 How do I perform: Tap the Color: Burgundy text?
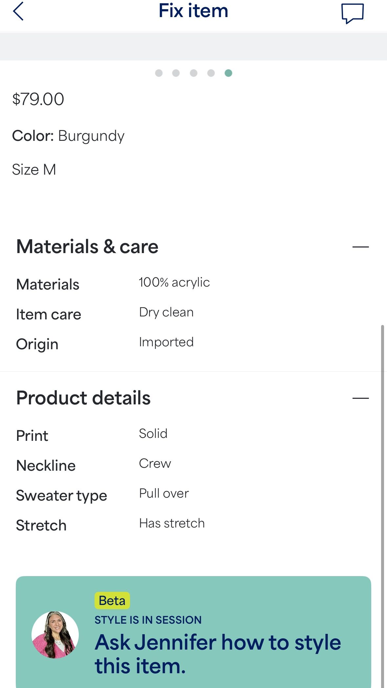coord(68,136)
